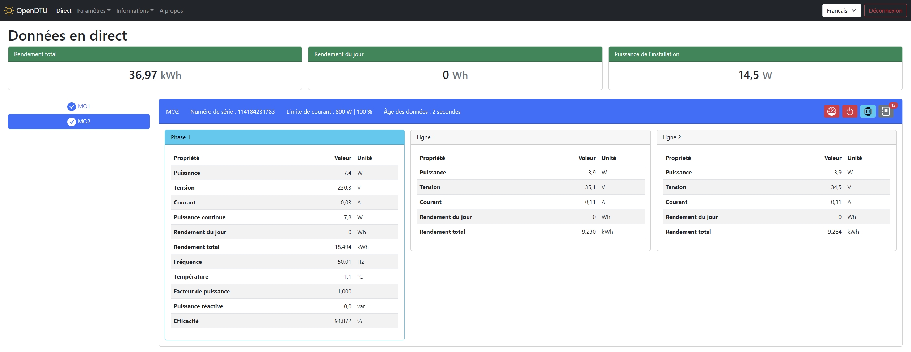
Task: Click the Ligne 2 panel header
Action: point(776,137)
